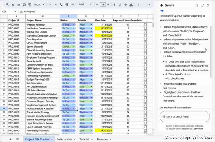
Task: Check Completed box for PROJ-024
Action: coord(146,109)
